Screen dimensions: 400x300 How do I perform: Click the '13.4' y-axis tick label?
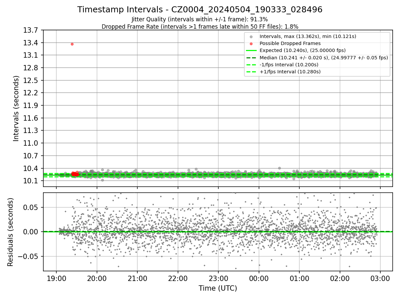tap(31, 43)
